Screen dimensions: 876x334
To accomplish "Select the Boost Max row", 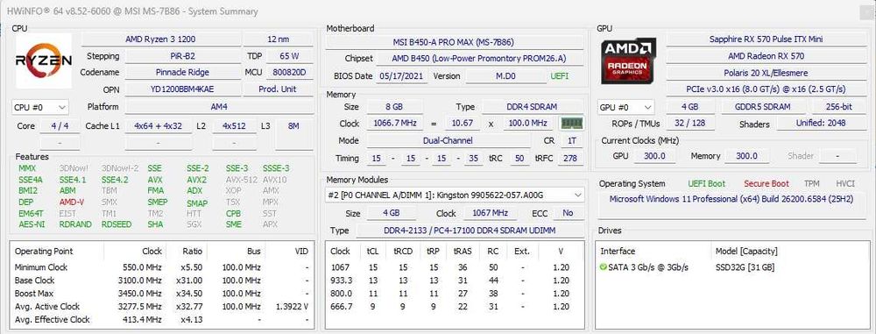I will coord(162,293).
